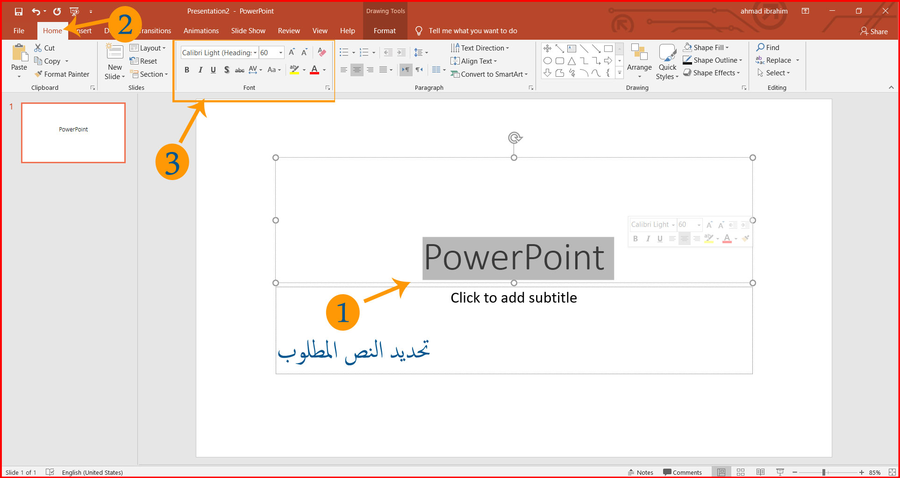Viewport: 900px width, 478px height.
Task: Clear all formatting icon
Action: (x=321, y=52)
